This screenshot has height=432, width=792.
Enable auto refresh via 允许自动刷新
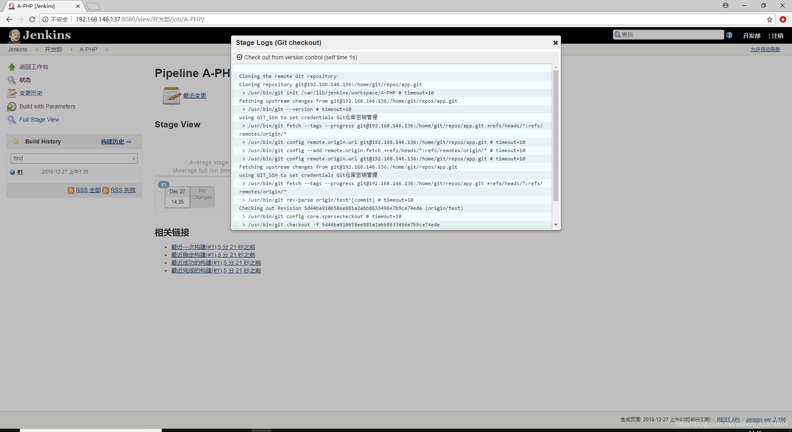pos(765,49)
